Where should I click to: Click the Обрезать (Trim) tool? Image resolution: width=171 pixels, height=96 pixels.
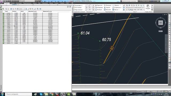point(116,5)
